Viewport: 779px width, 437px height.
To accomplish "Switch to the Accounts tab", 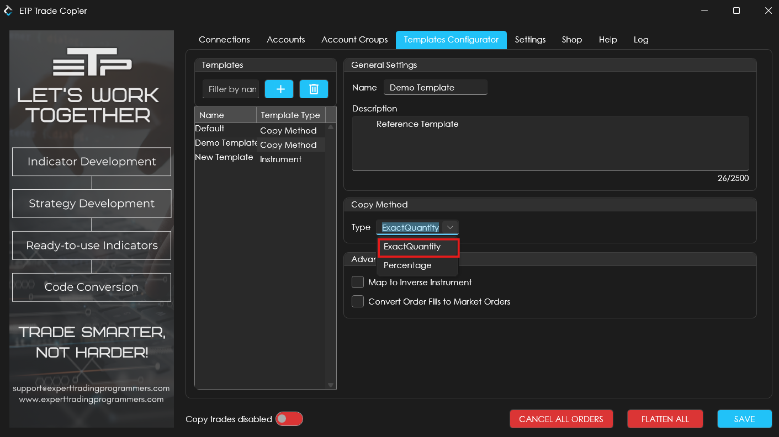I will pos(286,40).
